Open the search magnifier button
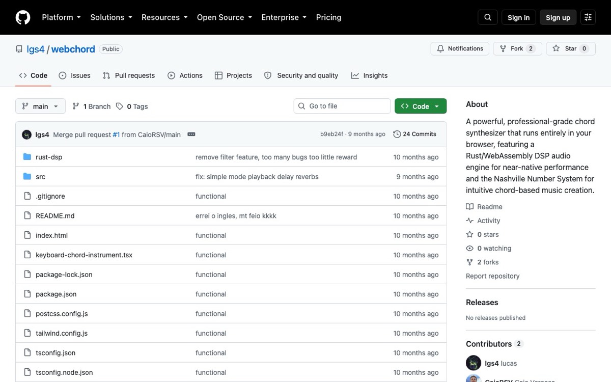This screenshot has width=611, height=382. pyautogui.click(x=487, y=17)
